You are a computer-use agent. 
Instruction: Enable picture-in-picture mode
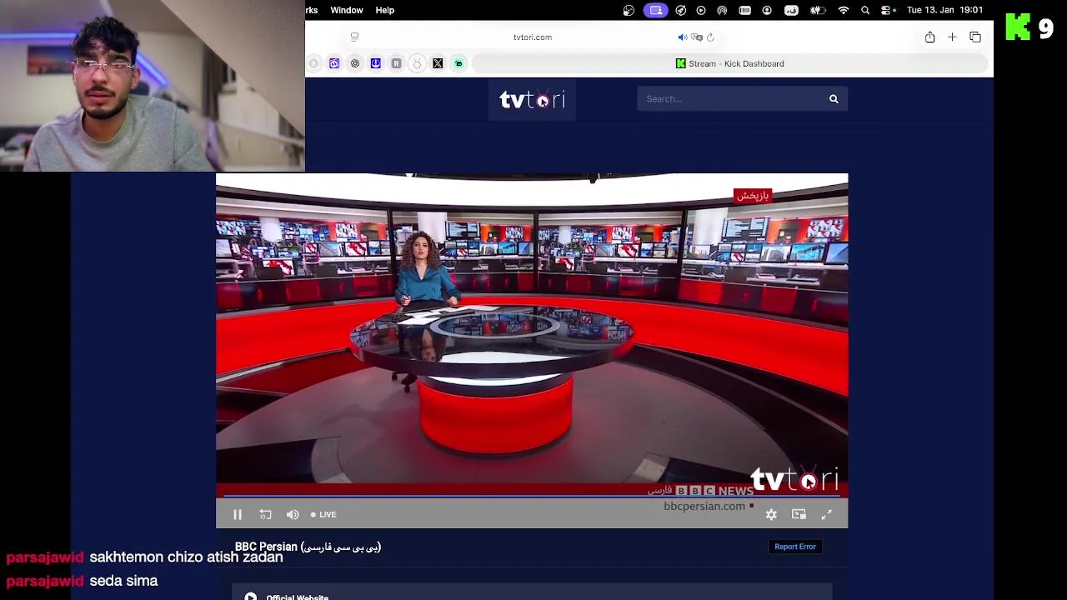click(x=799, y=514)
